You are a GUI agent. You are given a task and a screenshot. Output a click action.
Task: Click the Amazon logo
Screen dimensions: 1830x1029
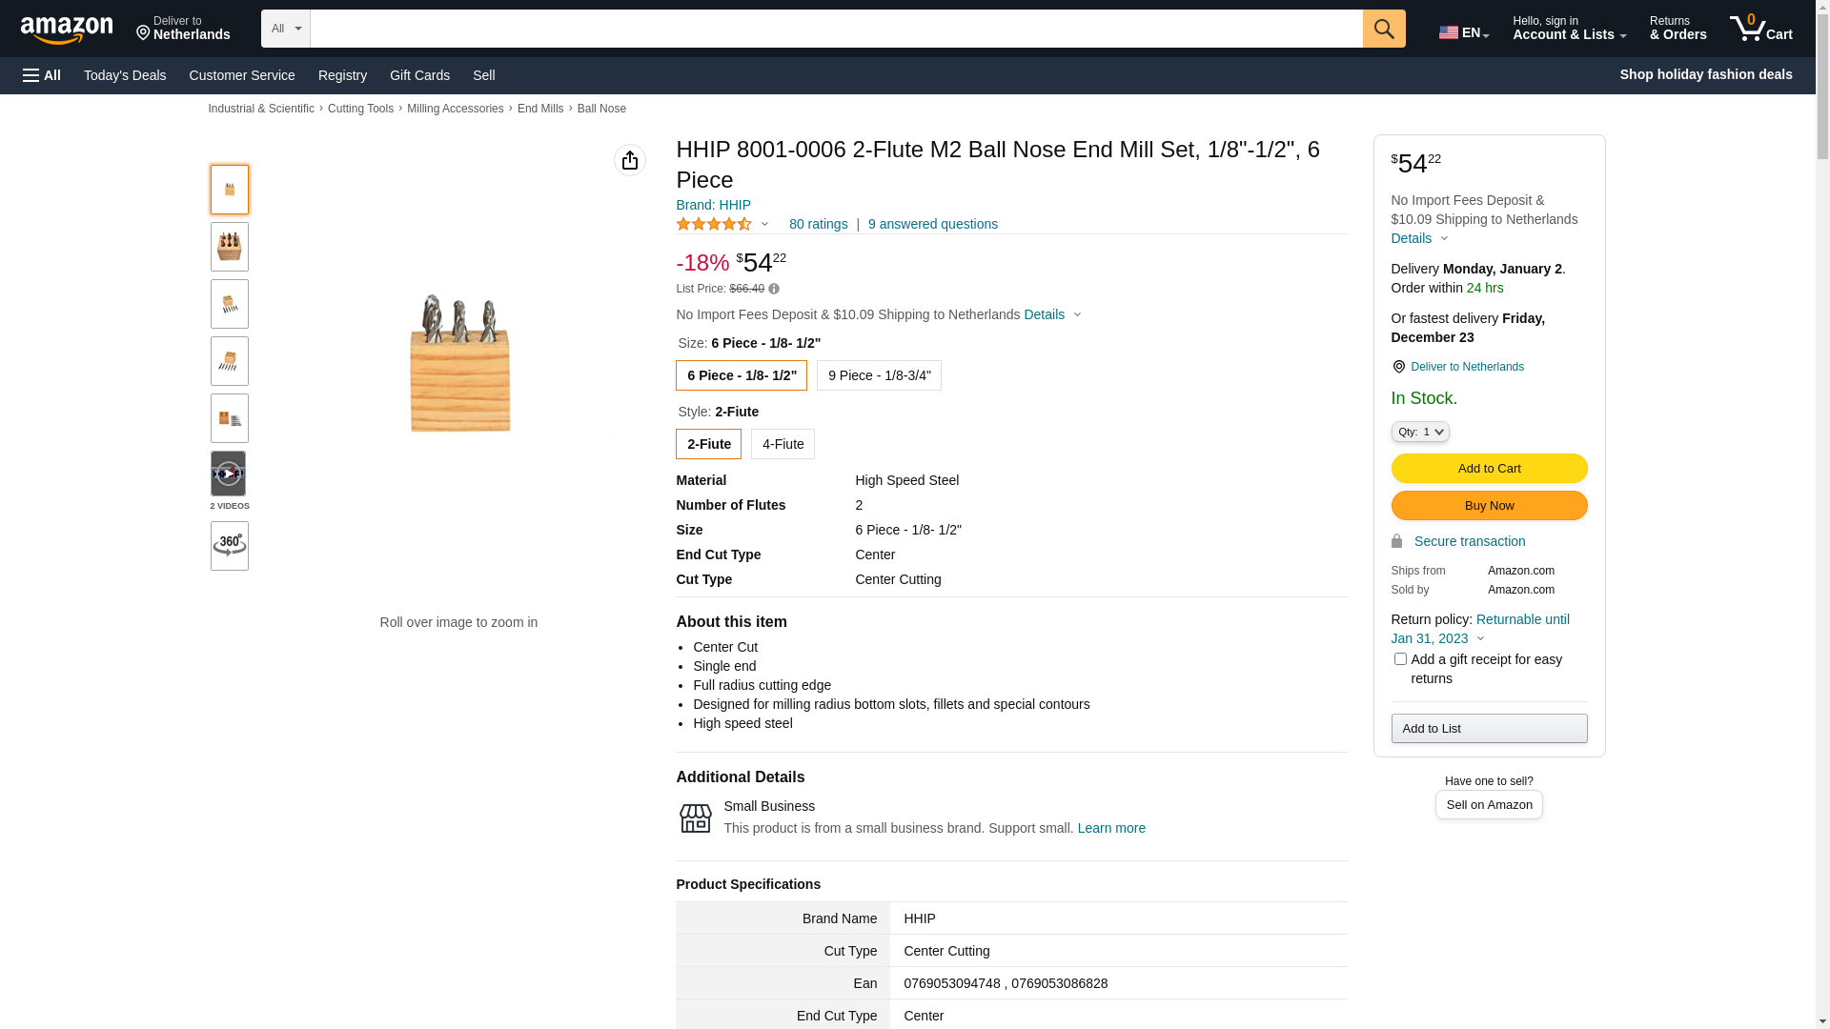[x=67, y=30]
